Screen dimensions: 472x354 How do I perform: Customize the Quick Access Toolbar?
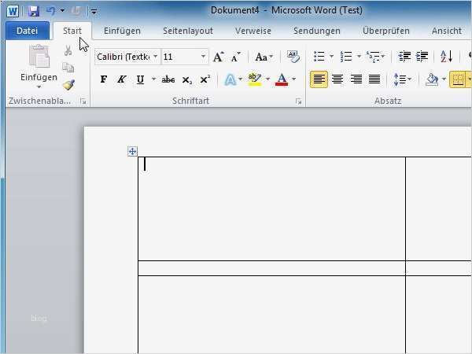click(x=94, y=12)
